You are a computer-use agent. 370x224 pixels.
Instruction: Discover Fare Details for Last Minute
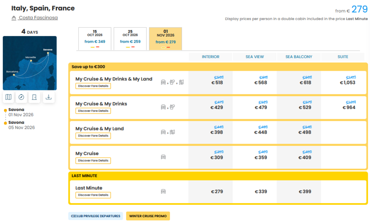(x=93, y=195)
